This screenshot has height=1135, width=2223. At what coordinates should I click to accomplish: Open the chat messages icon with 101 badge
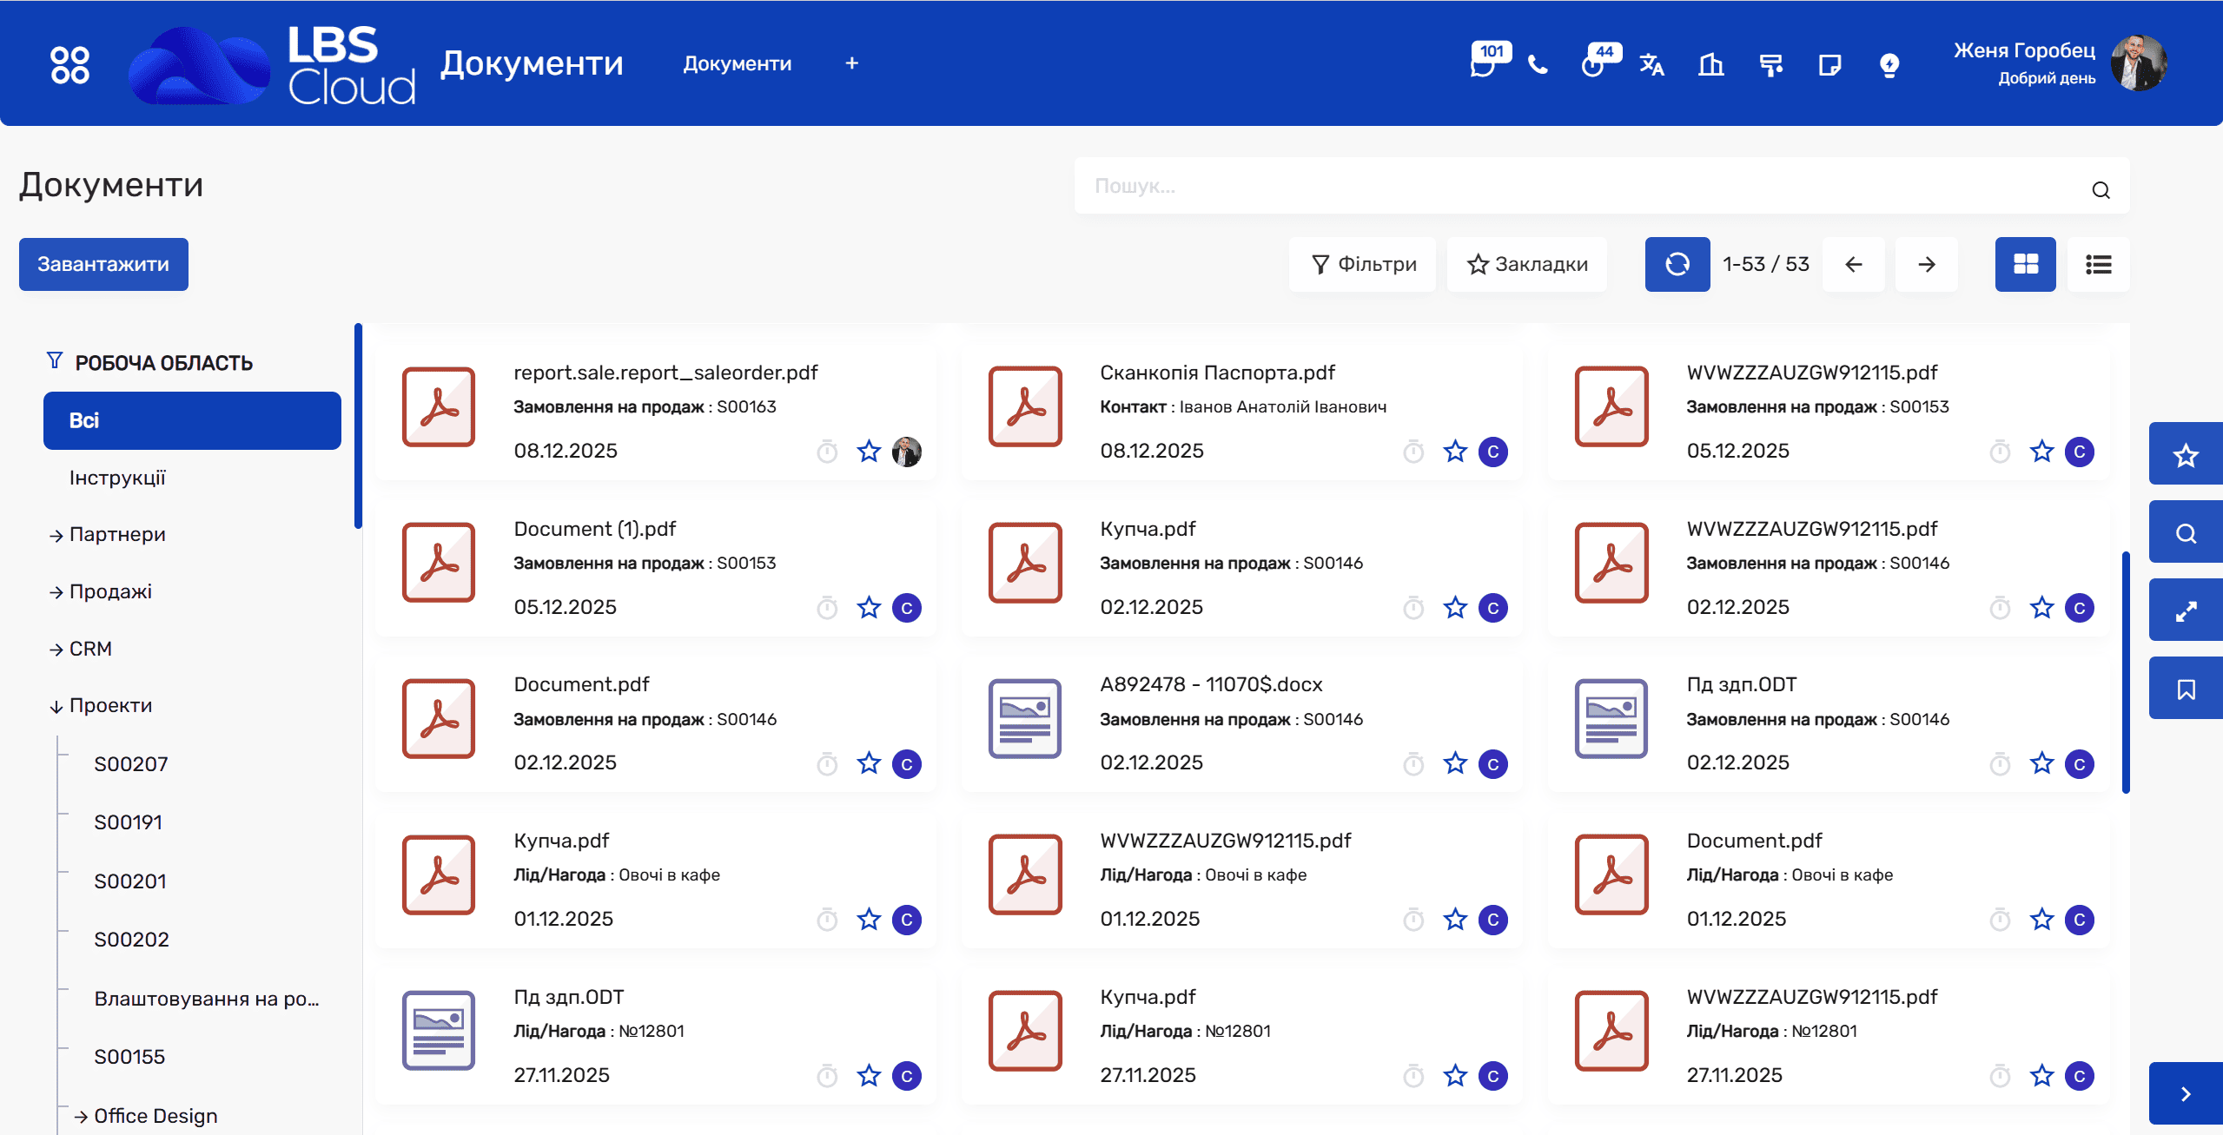(1484, 64)
